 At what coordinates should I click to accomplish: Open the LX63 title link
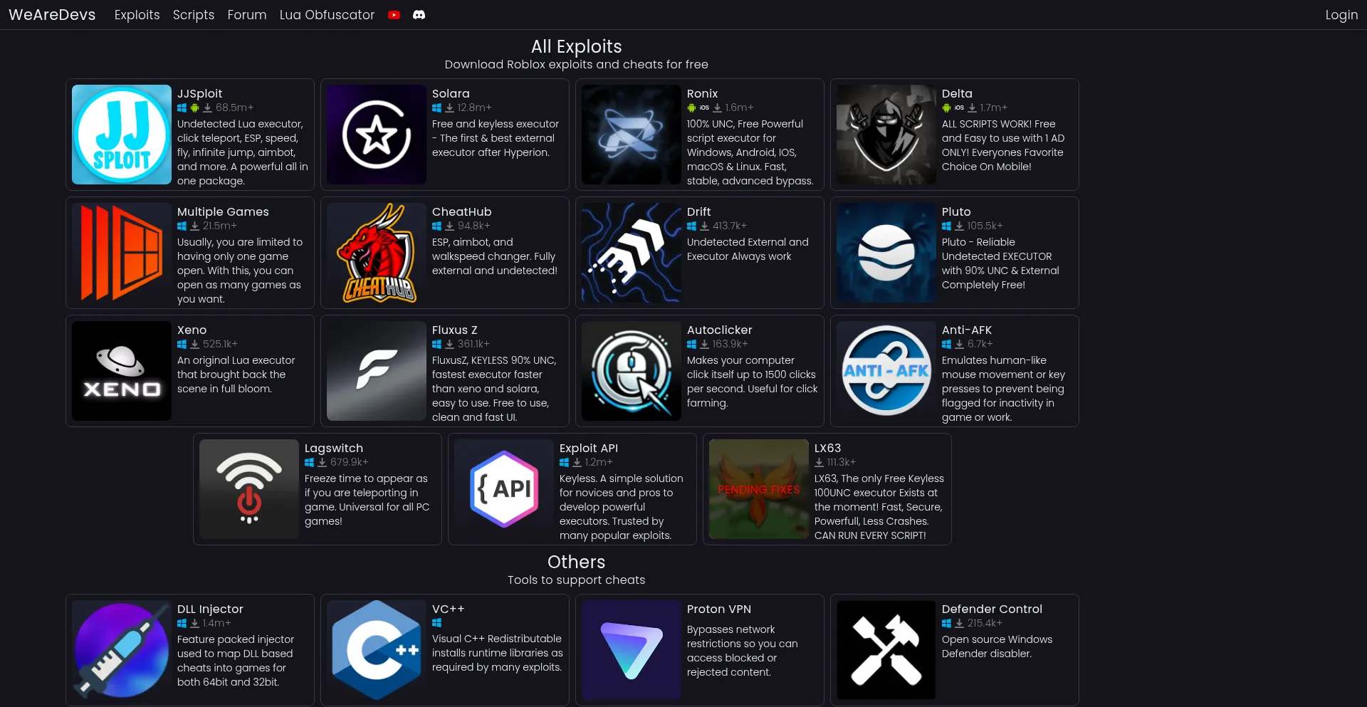[x=828, y=448]
